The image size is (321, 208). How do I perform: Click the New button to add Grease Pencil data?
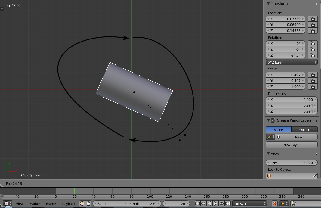coord(298,137)
